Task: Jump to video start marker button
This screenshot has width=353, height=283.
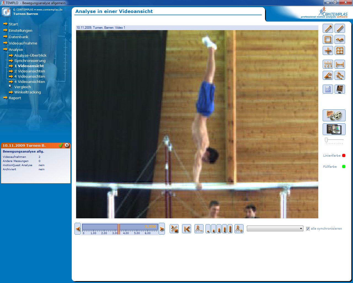Action: tap(187, 229)
